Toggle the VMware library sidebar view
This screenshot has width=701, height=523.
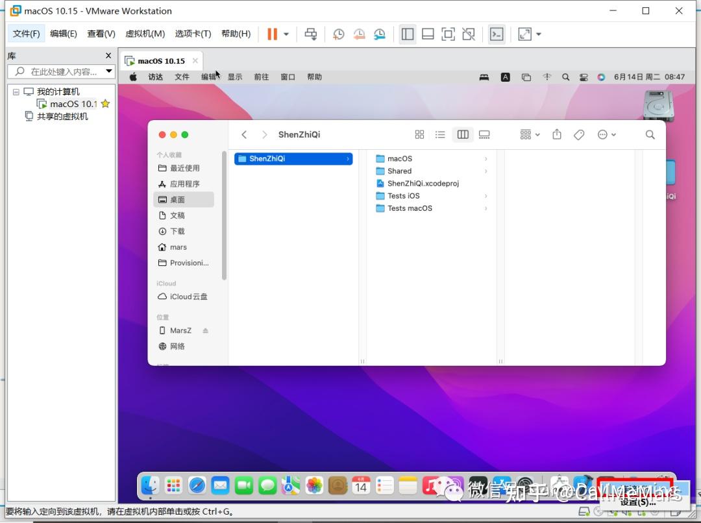[407, 34]
